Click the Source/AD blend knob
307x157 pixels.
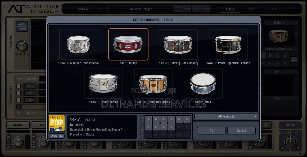click(291, 142)
